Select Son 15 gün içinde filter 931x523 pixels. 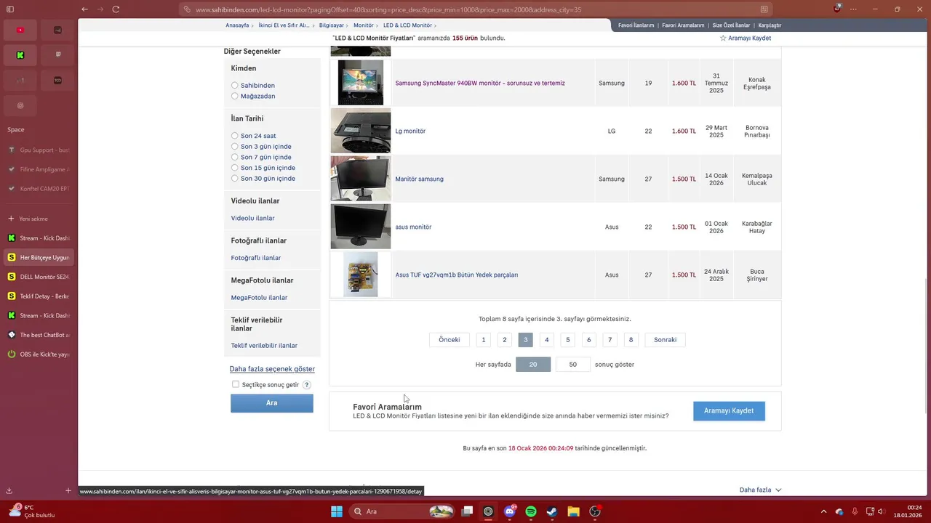coord(234,168)
